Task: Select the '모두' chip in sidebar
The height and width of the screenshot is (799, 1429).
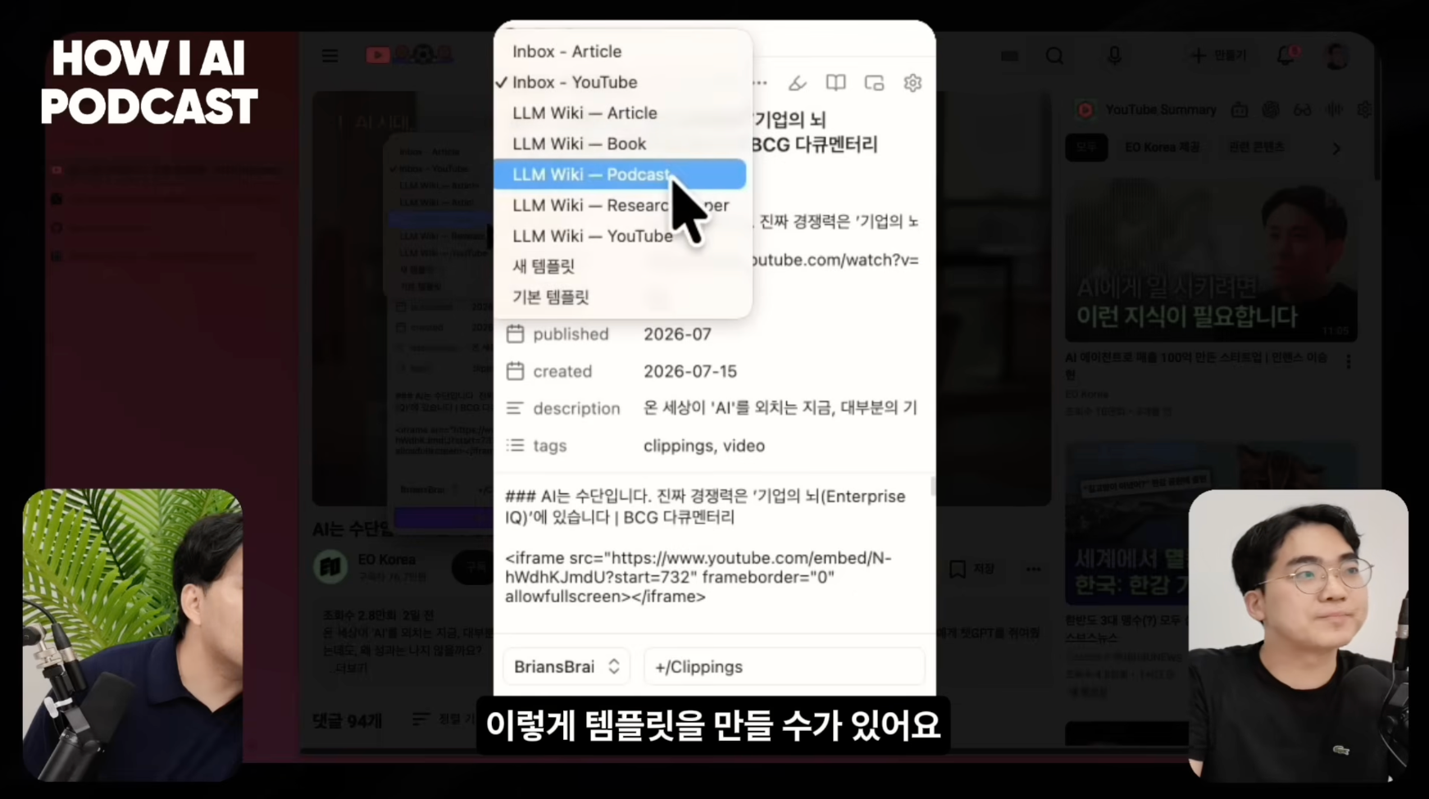Action: pyautogui.click(x=1086, y=148)
